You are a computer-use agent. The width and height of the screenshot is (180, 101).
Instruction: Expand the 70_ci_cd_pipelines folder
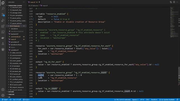(16, 82)
